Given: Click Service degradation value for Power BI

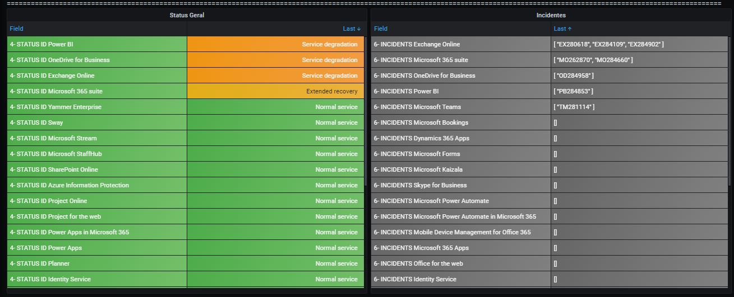Looking at the screenshot, I should pyautogui.click(x=275, y=44).
